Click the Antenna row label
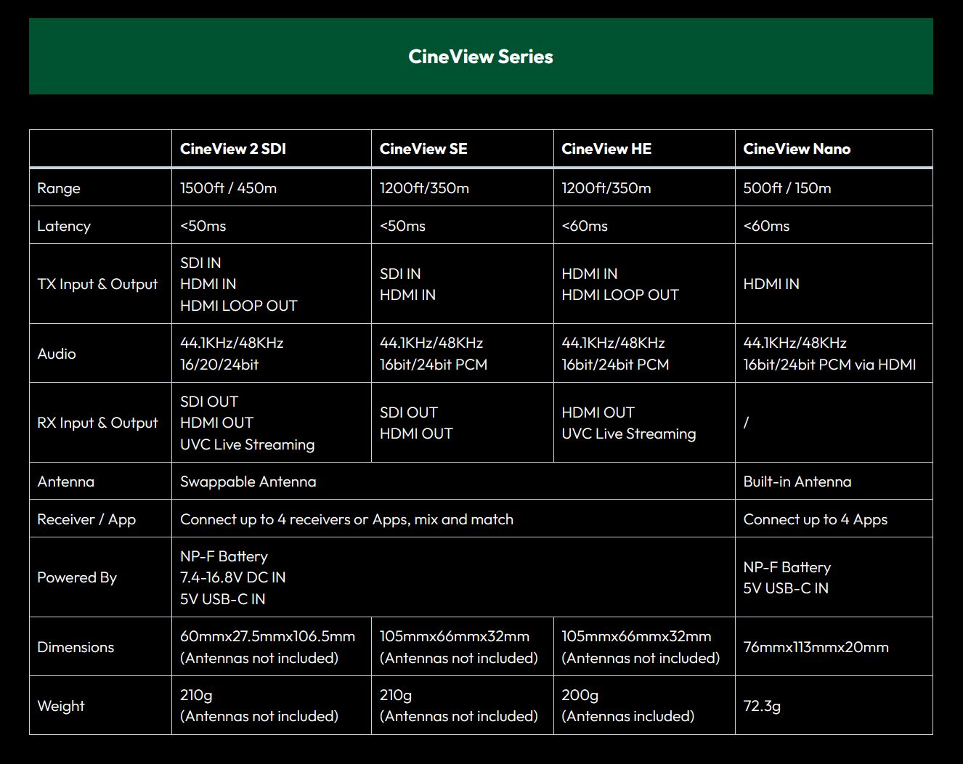 pos(66,481)
